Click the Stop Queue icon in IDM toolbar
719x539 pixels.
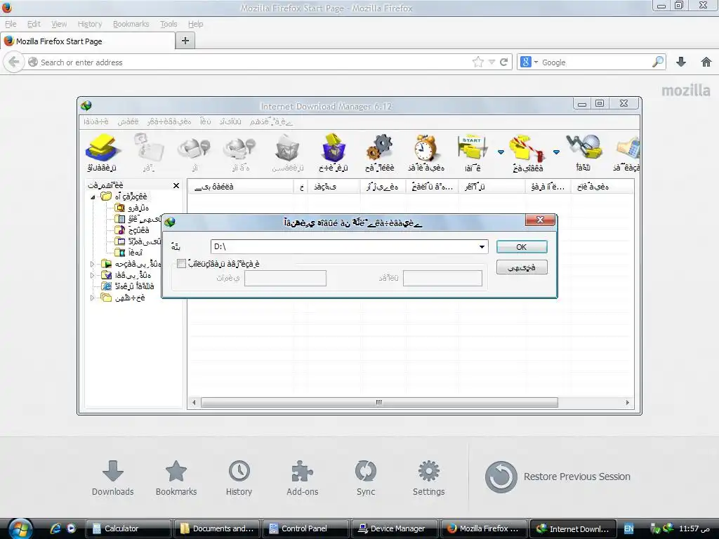528,152
